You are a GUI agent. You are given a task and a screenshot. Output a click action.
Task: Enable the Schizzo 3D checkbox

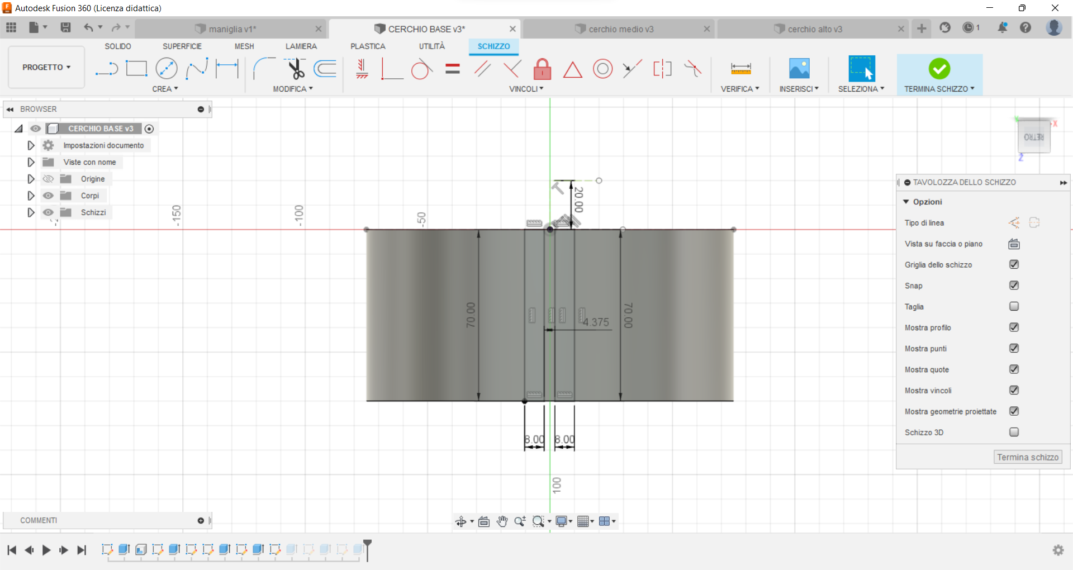1014,432
